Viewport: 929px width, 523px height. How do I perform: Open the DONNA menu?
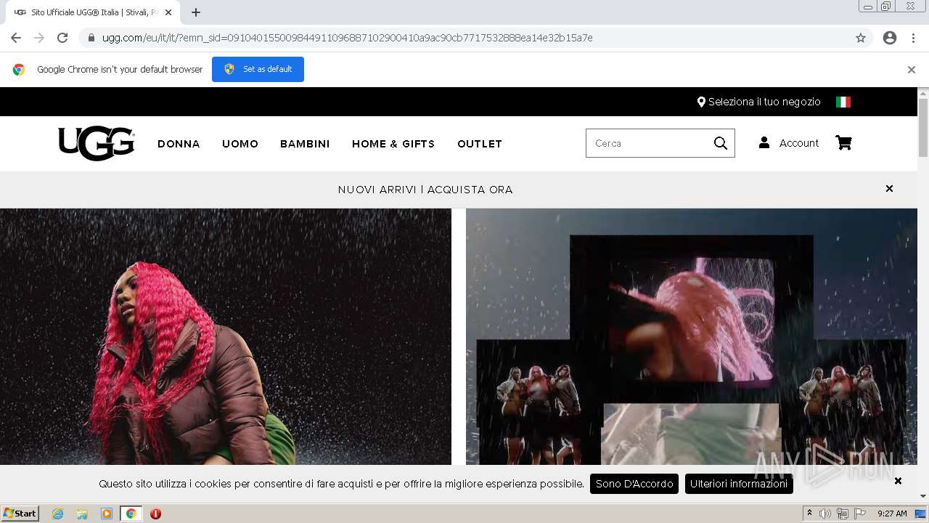coord(179,144)
